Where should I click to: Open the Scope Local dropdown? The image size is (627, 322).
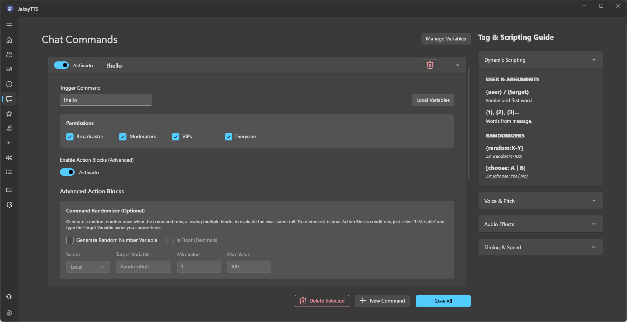click(88, 267)
